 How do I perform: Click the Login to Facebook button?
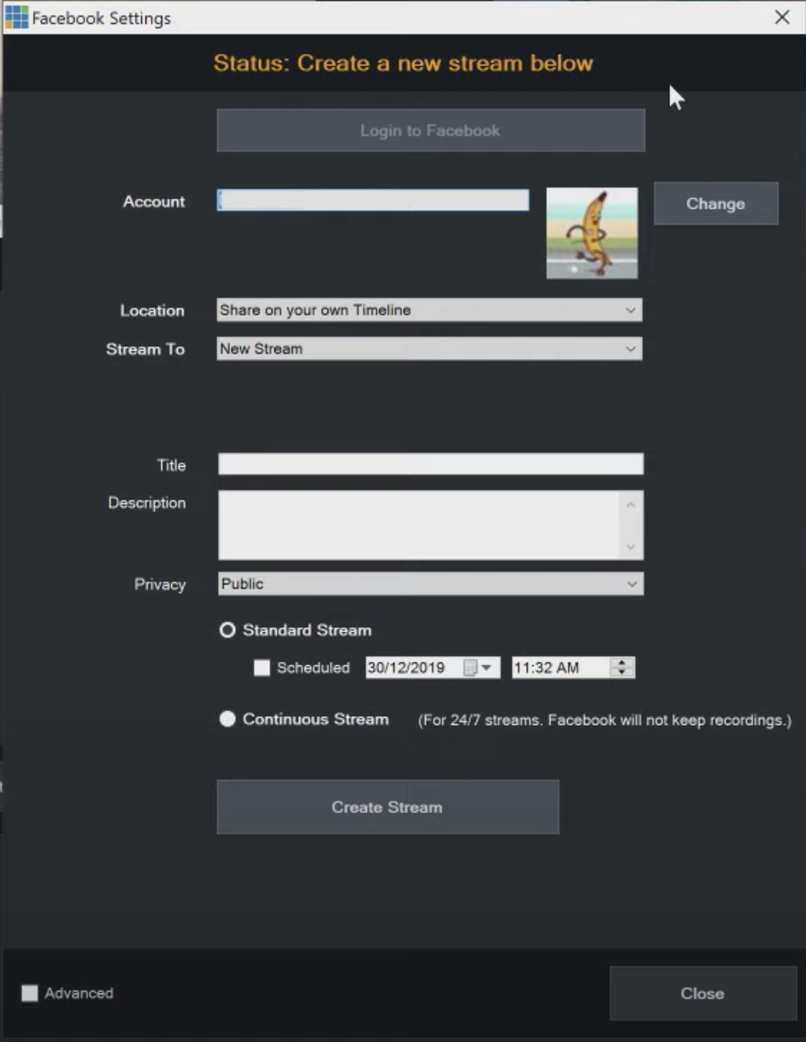pos(430,130)
